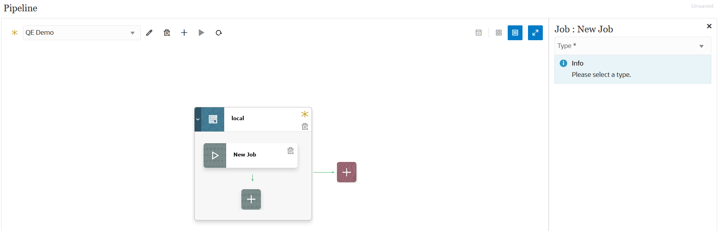
Task: Delete the local stage with its trash icon
Action: click(305, 126)
